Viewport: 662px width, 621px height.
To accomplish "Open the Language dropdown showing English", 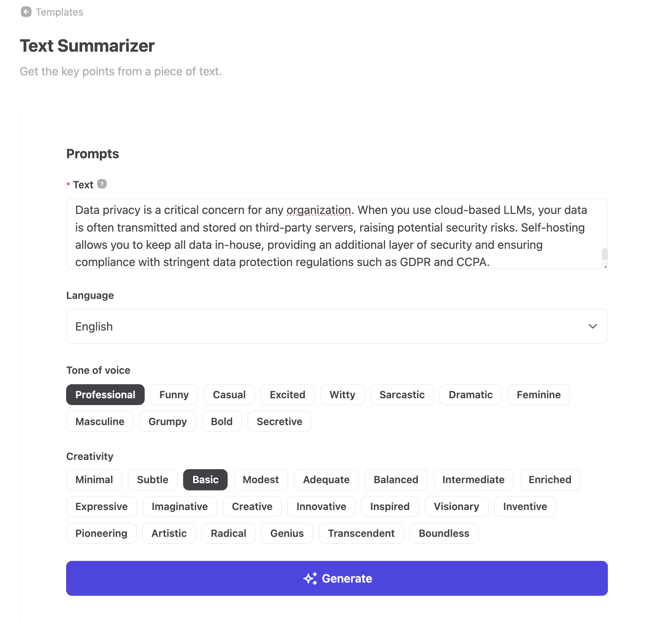I will coord(337,327).
